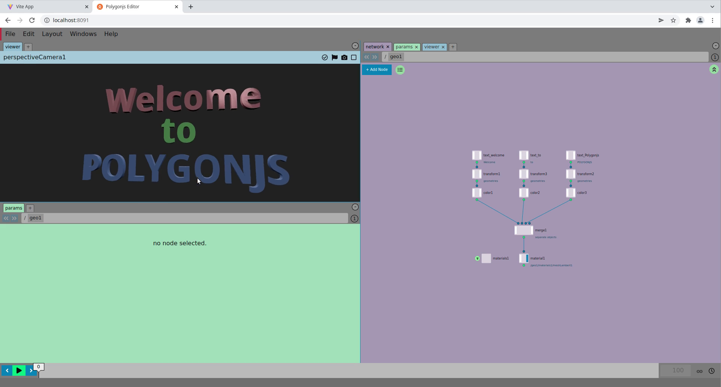Click geo1 in the network path bar
Image resolution: width=721 pixels, height=387 pixels.
pos(396,57)
